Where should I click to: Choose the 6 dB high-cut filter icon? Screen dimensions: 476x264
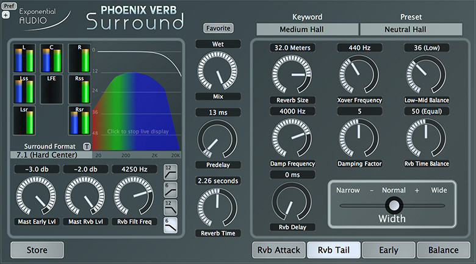click(170, 226)
